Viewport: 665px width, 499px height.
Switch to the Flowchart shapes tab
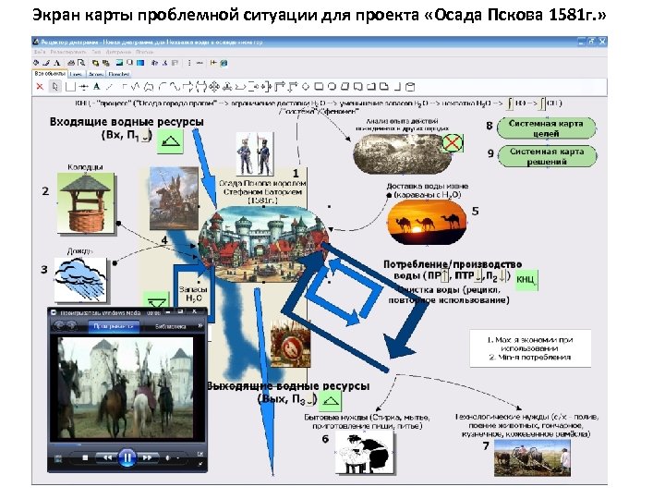point(119,74)
